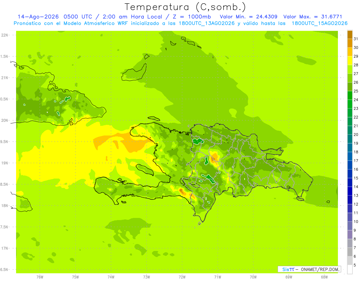The image size is (364, 281).
Task: Click the colorbar value "31"
Action: tap(356, 39)
